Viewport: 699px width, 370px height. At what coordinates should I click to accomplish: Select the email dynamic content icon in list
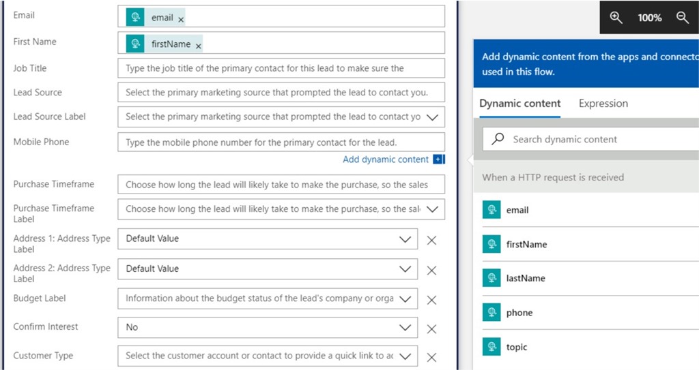pos(491,210)
